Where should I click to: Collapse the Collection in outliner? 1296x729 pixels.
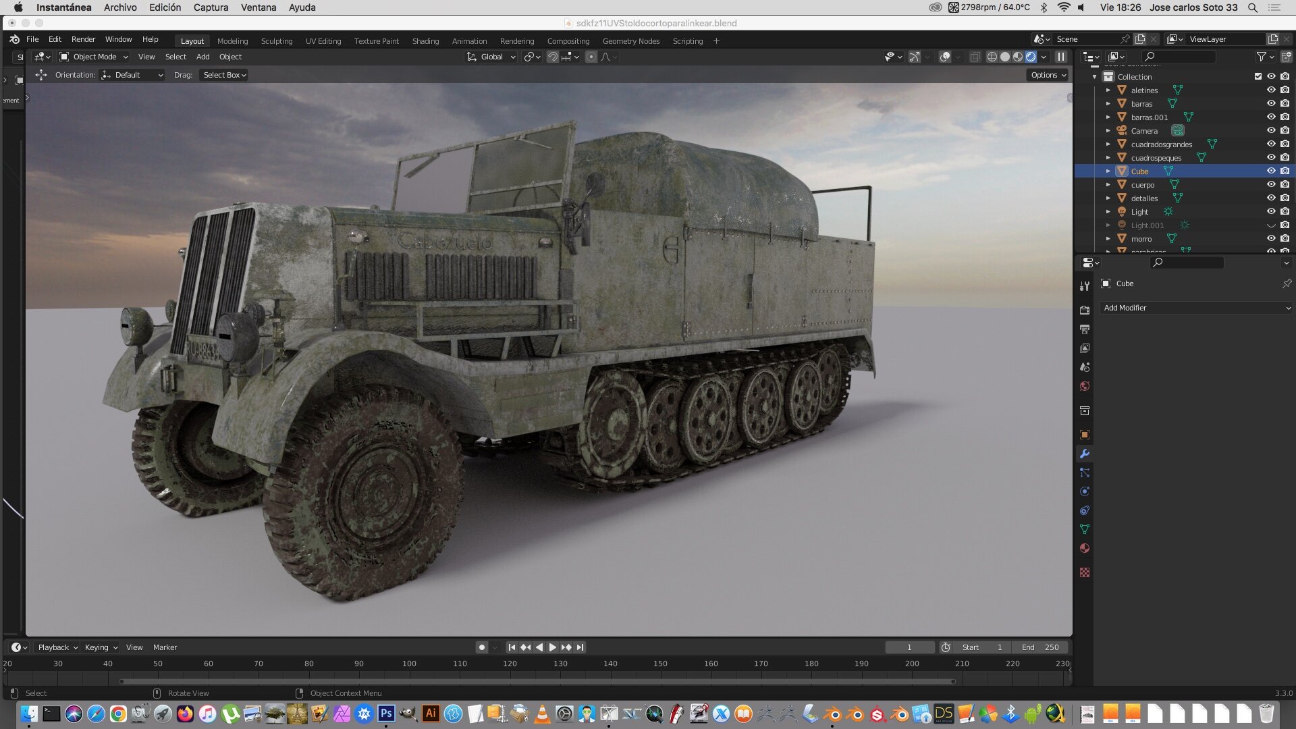[1094, 76]
